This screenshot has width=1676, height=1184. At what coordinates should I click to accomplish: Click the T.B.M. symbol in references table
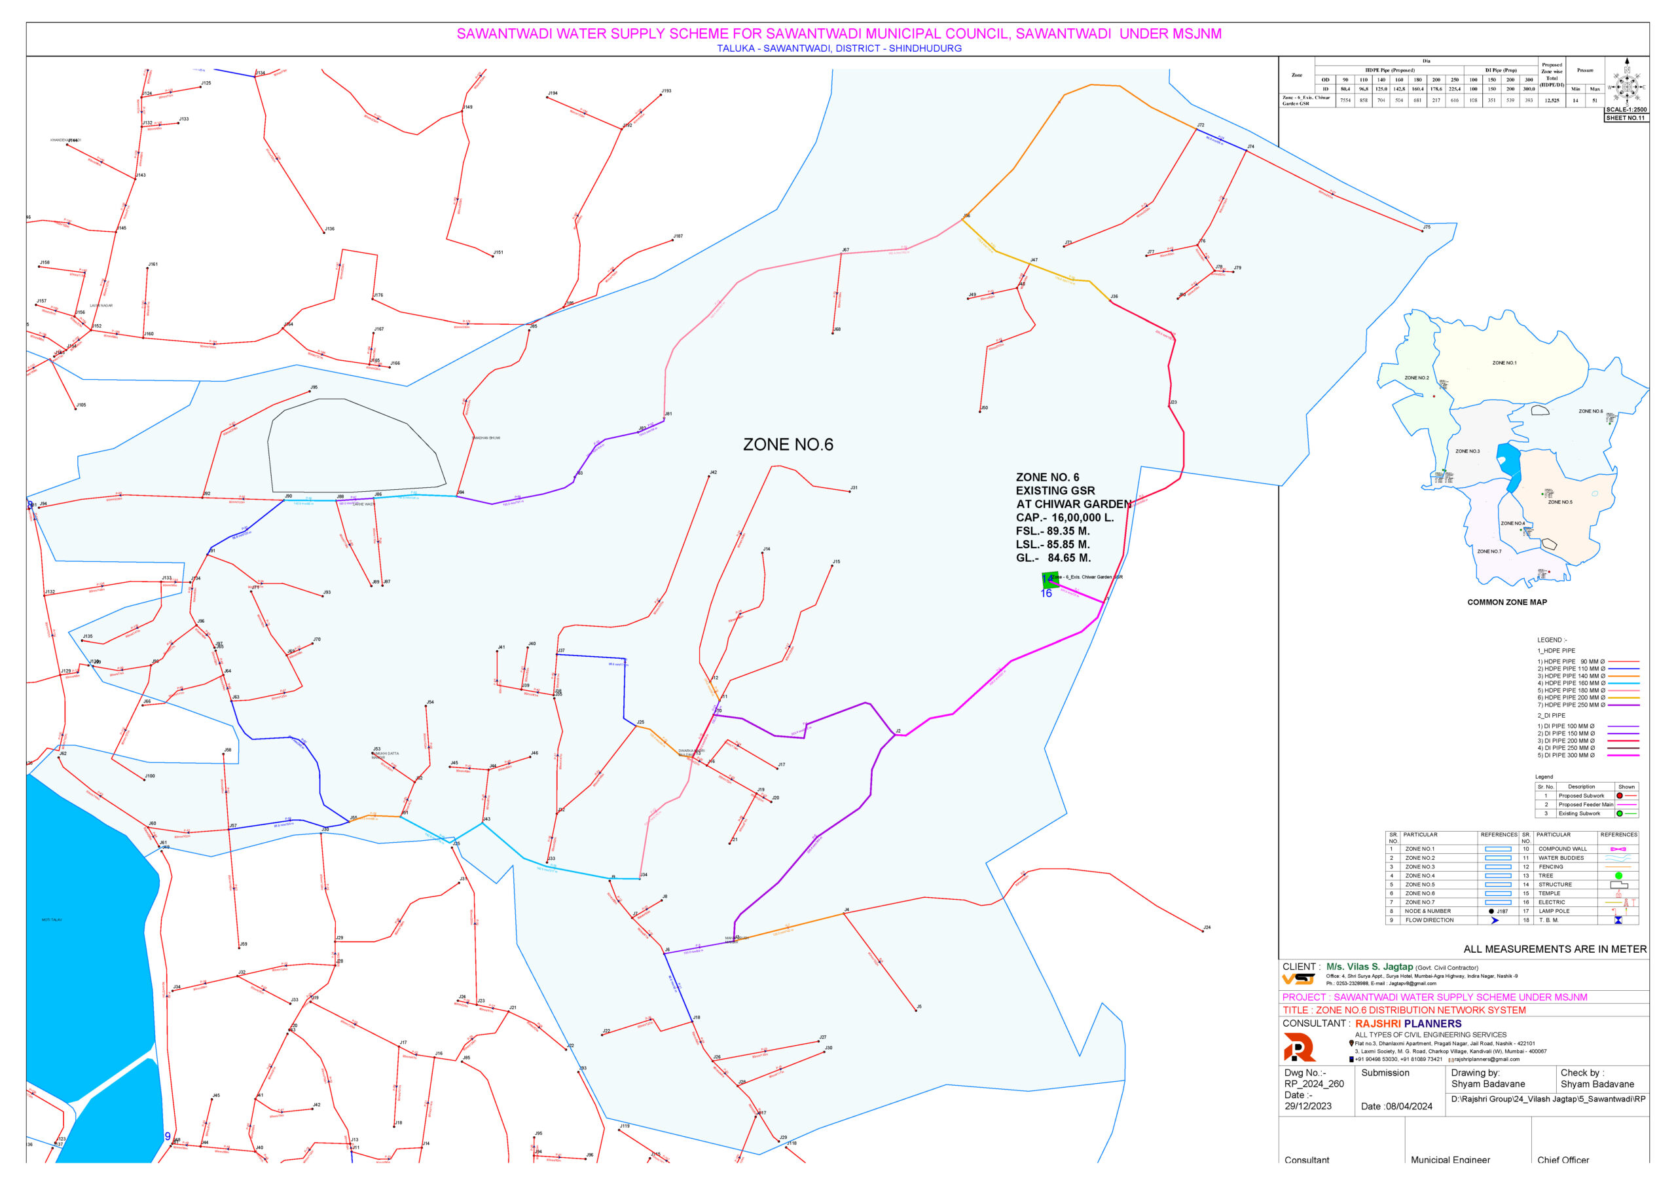tap(1618, 921)
